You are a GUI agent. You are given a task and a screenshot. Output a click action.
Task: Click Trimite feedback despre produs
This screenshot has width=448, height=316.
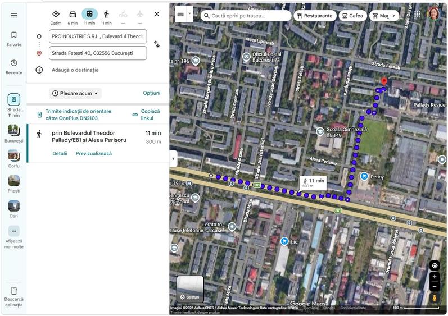[194, 312]
